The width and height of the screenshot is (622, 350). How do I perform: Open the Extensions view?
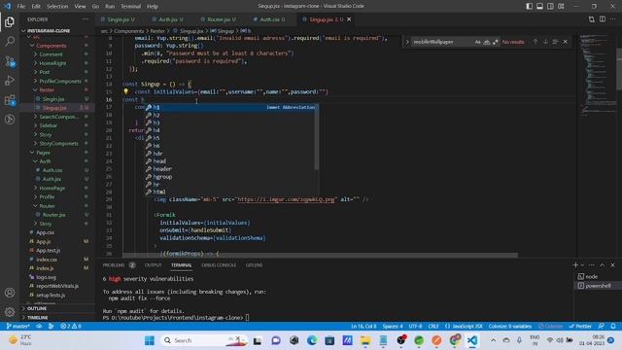click(10, 100)
